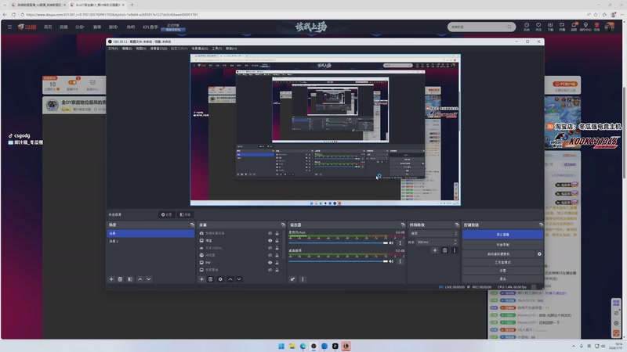Click 启动虚拟摄像机 virtual camera button

(x=498, y=253)
